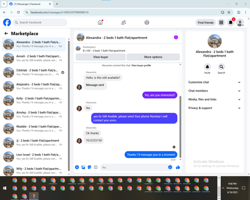Open the Groups icon in top navigation
The height and width of the screenshot is (200, 250).
(x=147, y=22)
